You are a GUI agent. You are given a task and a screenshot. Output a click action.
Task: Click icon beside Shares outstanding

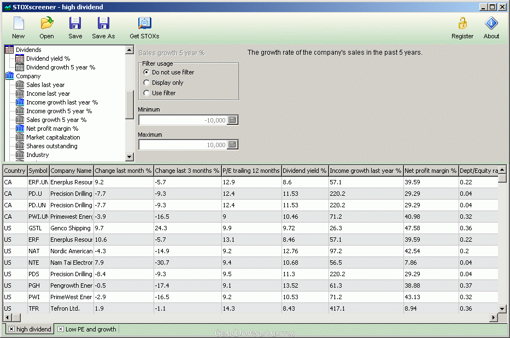(20, 146)
